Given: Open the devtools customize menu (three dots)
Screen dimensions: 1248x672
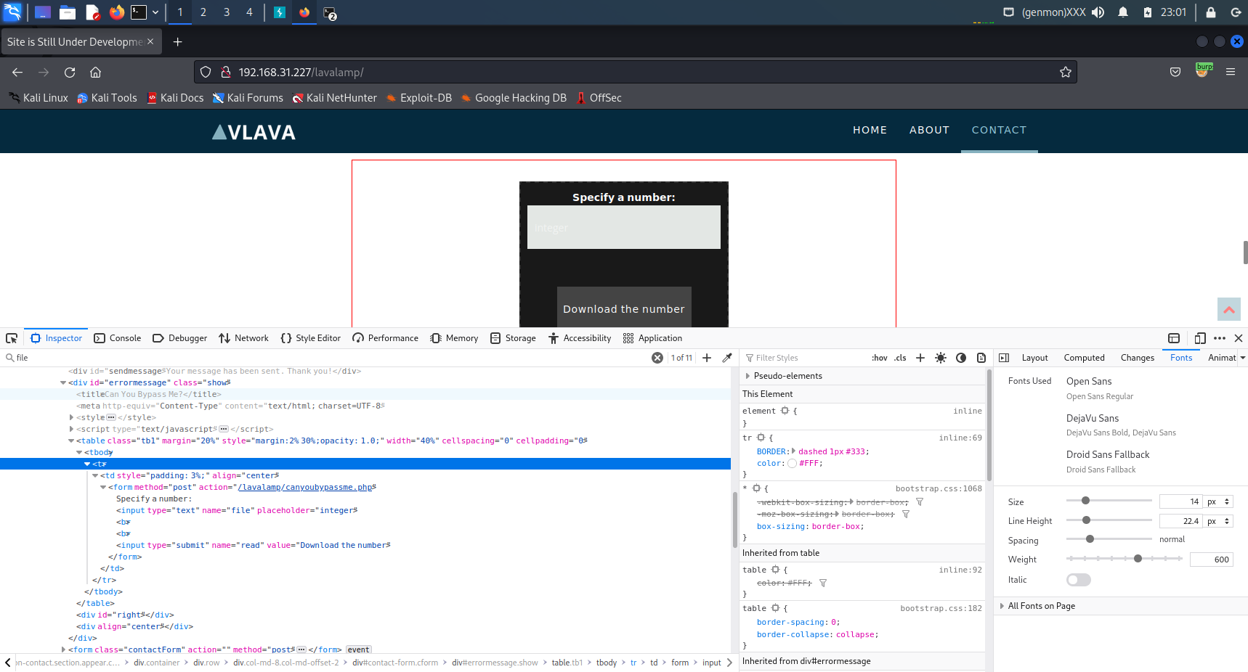Looking at the screenshot, I should pos(1220,338).
